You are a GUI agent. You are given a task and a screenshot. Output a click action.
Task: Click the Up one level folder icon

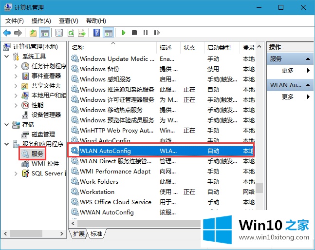click(33, 33)
